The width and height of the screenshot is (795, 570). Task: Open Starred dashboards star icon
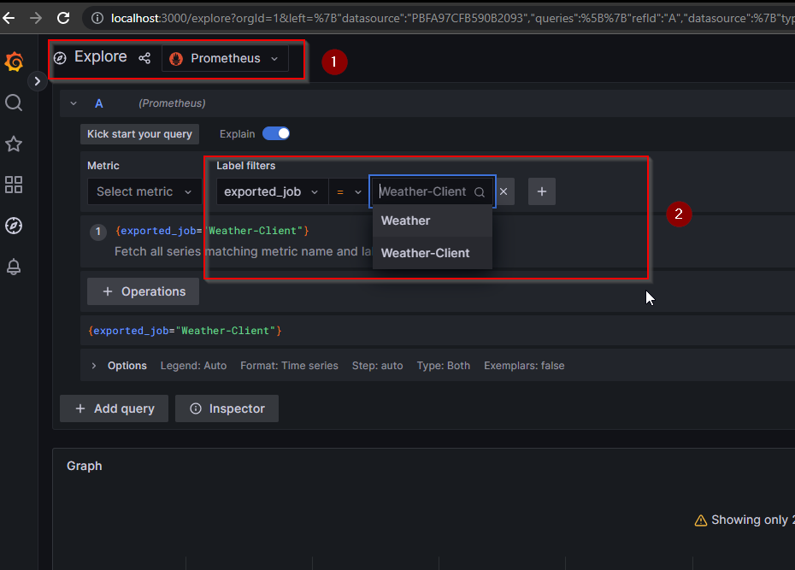click(14, 144)
